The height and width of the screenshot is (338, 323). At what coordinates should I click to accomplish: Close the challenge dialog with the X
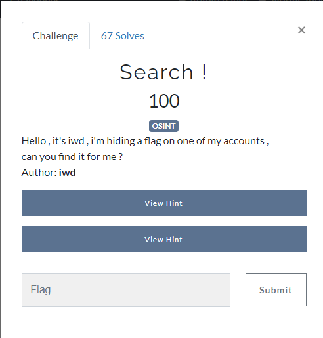pos(301,30)
